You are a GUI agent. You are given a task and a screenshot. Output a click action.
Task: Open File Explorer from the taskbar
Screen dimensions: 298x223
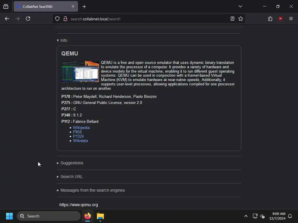click(x=100, y=216)
